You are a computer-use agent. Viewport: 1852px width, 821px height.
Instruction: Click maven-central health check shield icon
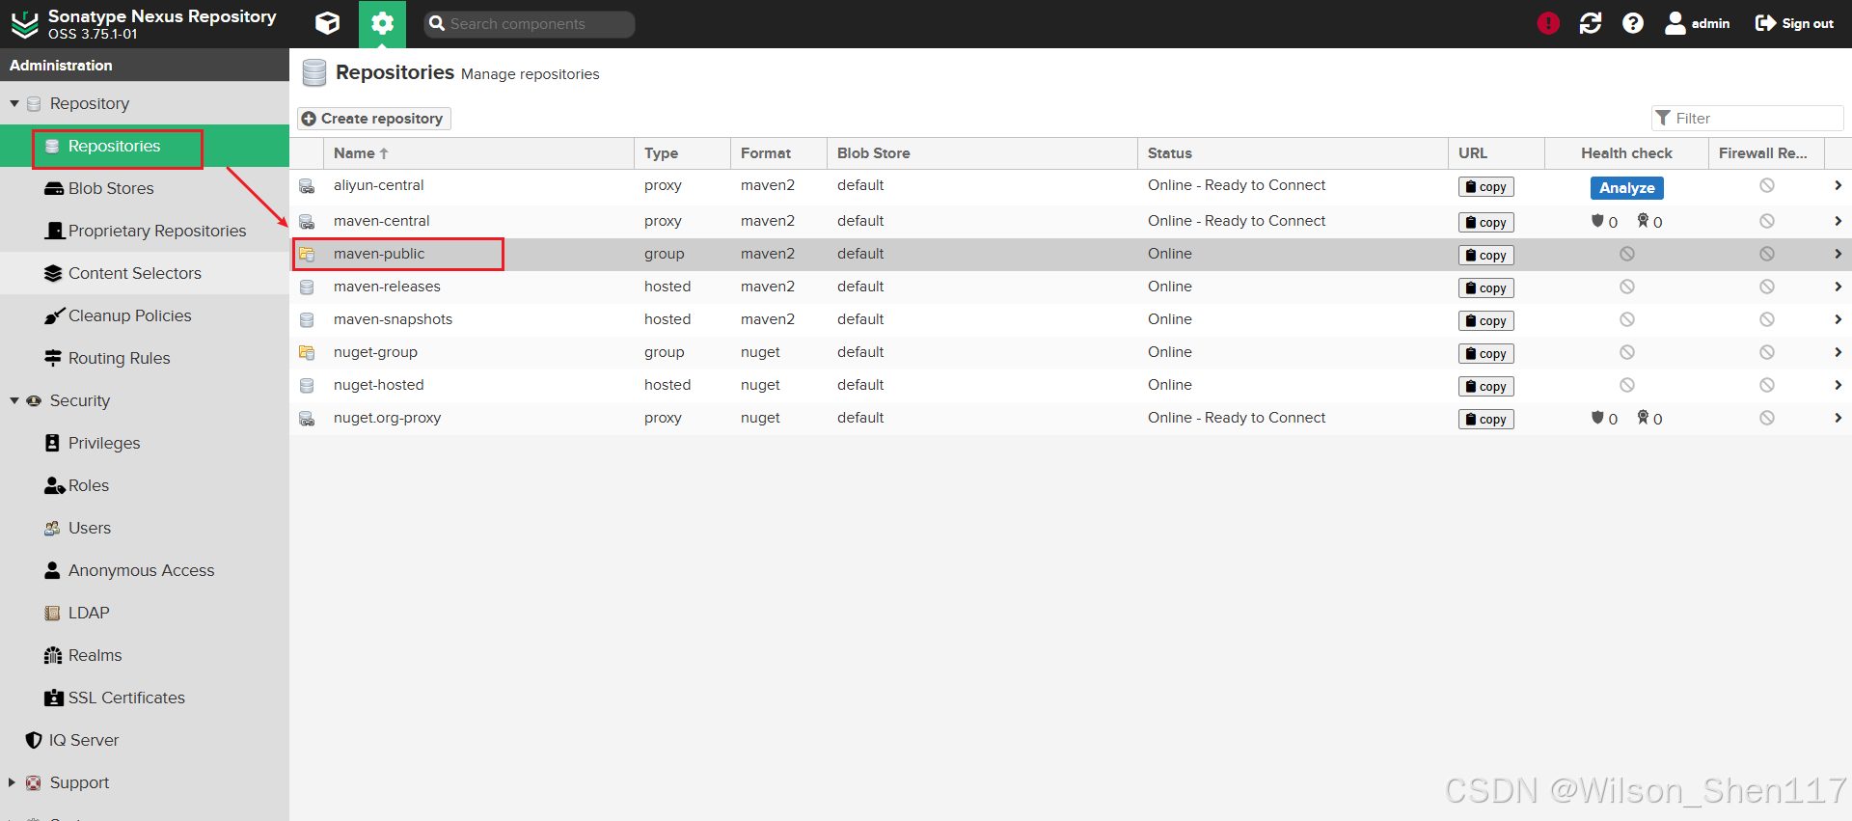click(1597, 221)
